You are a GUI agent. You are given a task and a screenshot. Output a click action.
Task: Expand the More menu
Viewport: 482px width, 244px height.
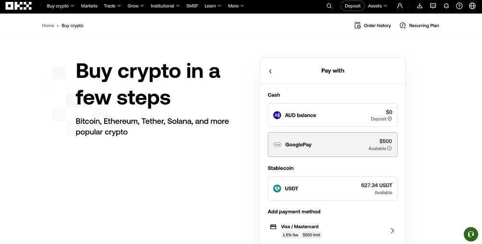coord(236,6)
